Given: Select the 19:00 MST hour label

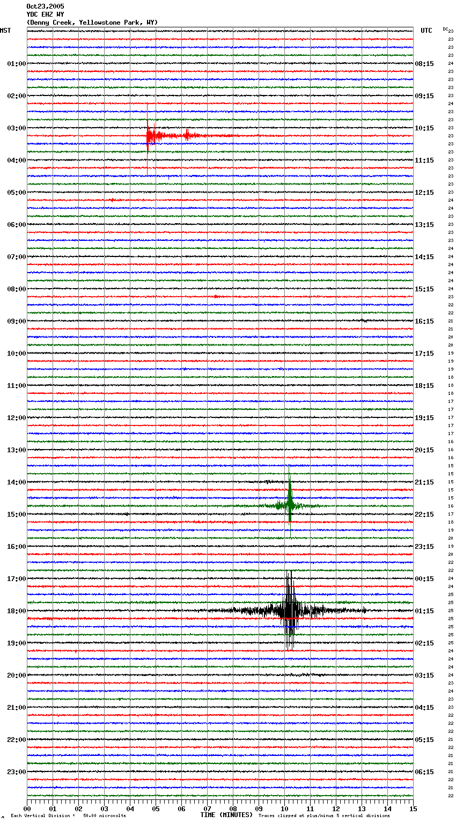Looking at the screenshot, I should coord(17,643).
